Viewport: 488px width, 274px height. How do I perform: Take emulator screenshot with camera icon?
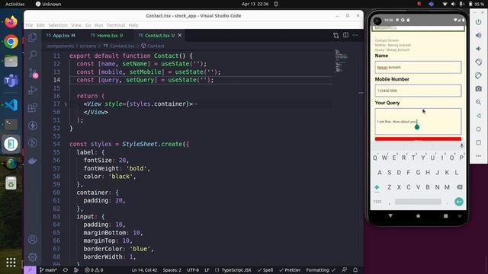pos(478,89)
